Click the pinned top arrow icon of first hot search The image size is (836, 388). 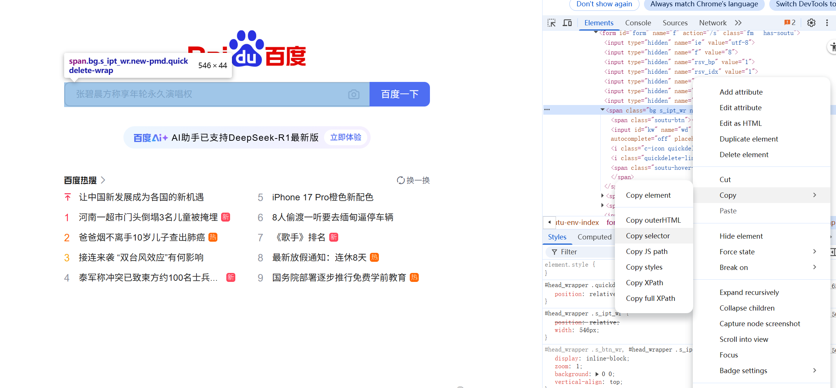click(x=67, y=197)
